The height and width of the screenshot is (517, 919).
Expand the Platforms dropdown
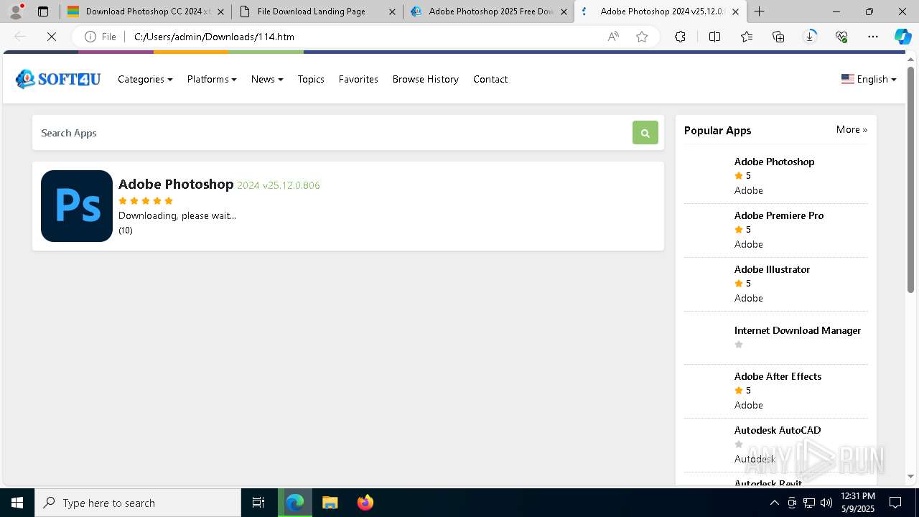tap(212, 79)
